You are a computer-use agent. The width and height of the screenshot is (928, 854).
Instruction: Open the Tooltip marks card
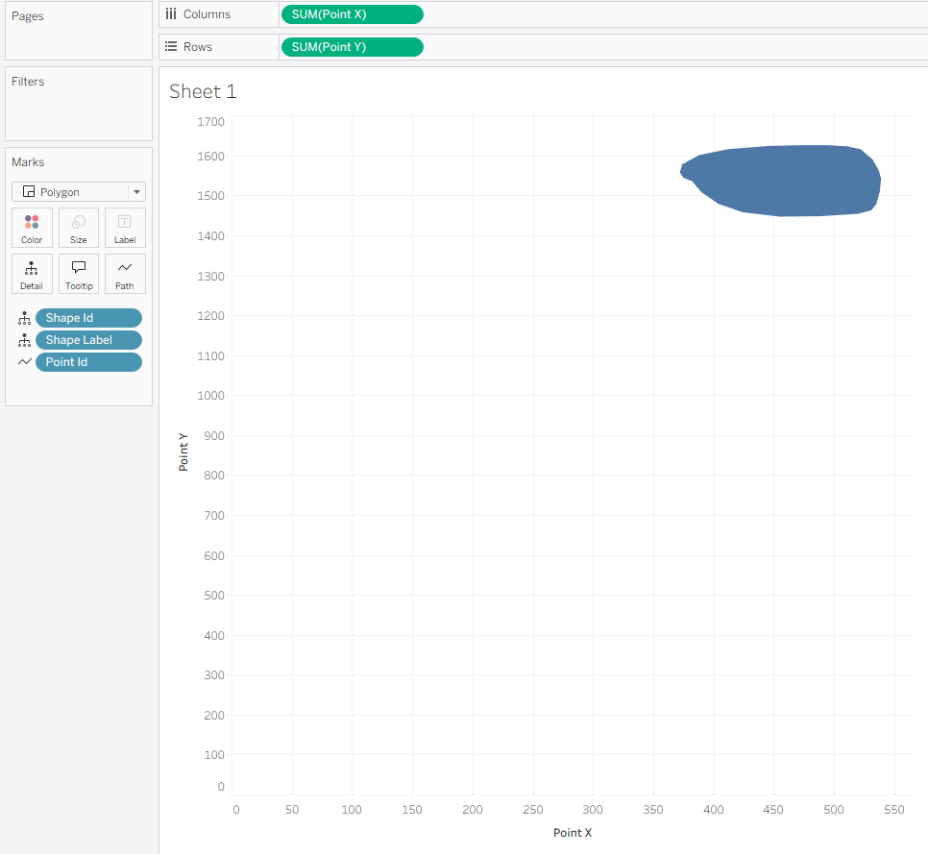[79, 274]
